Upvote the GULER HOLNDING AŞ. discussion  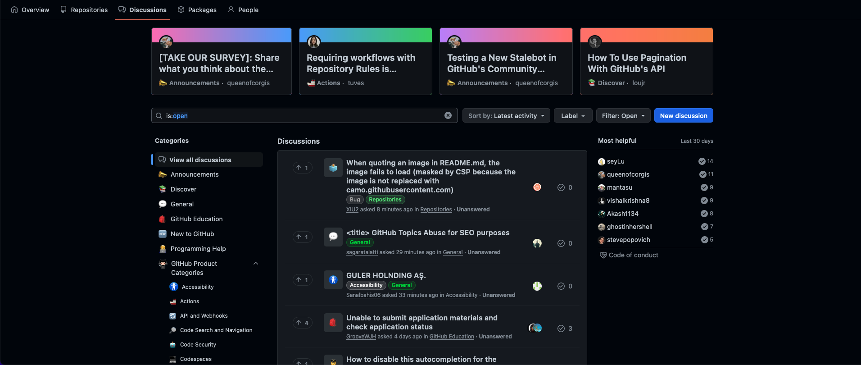[302, 280]
